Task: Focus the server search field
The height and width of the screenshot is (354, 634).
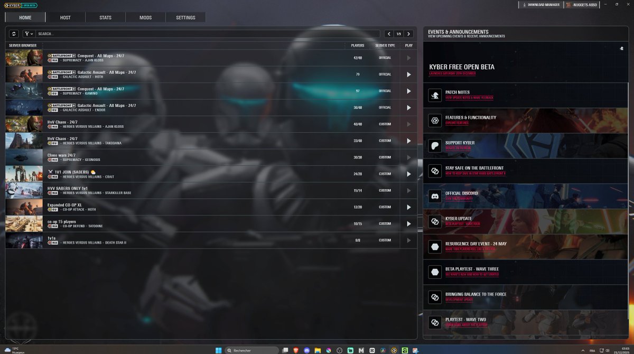Action: click(x=208, y=34)
